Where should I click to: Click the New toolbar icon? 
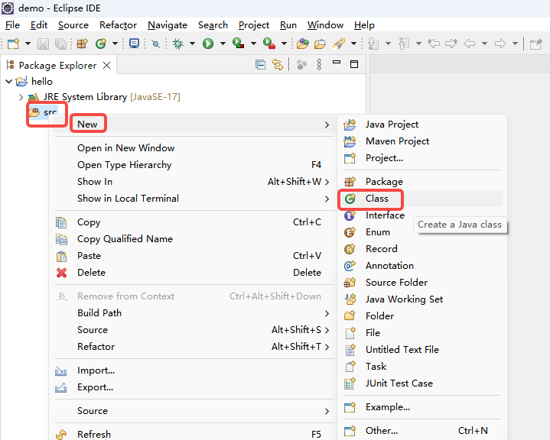click(13, 44)
